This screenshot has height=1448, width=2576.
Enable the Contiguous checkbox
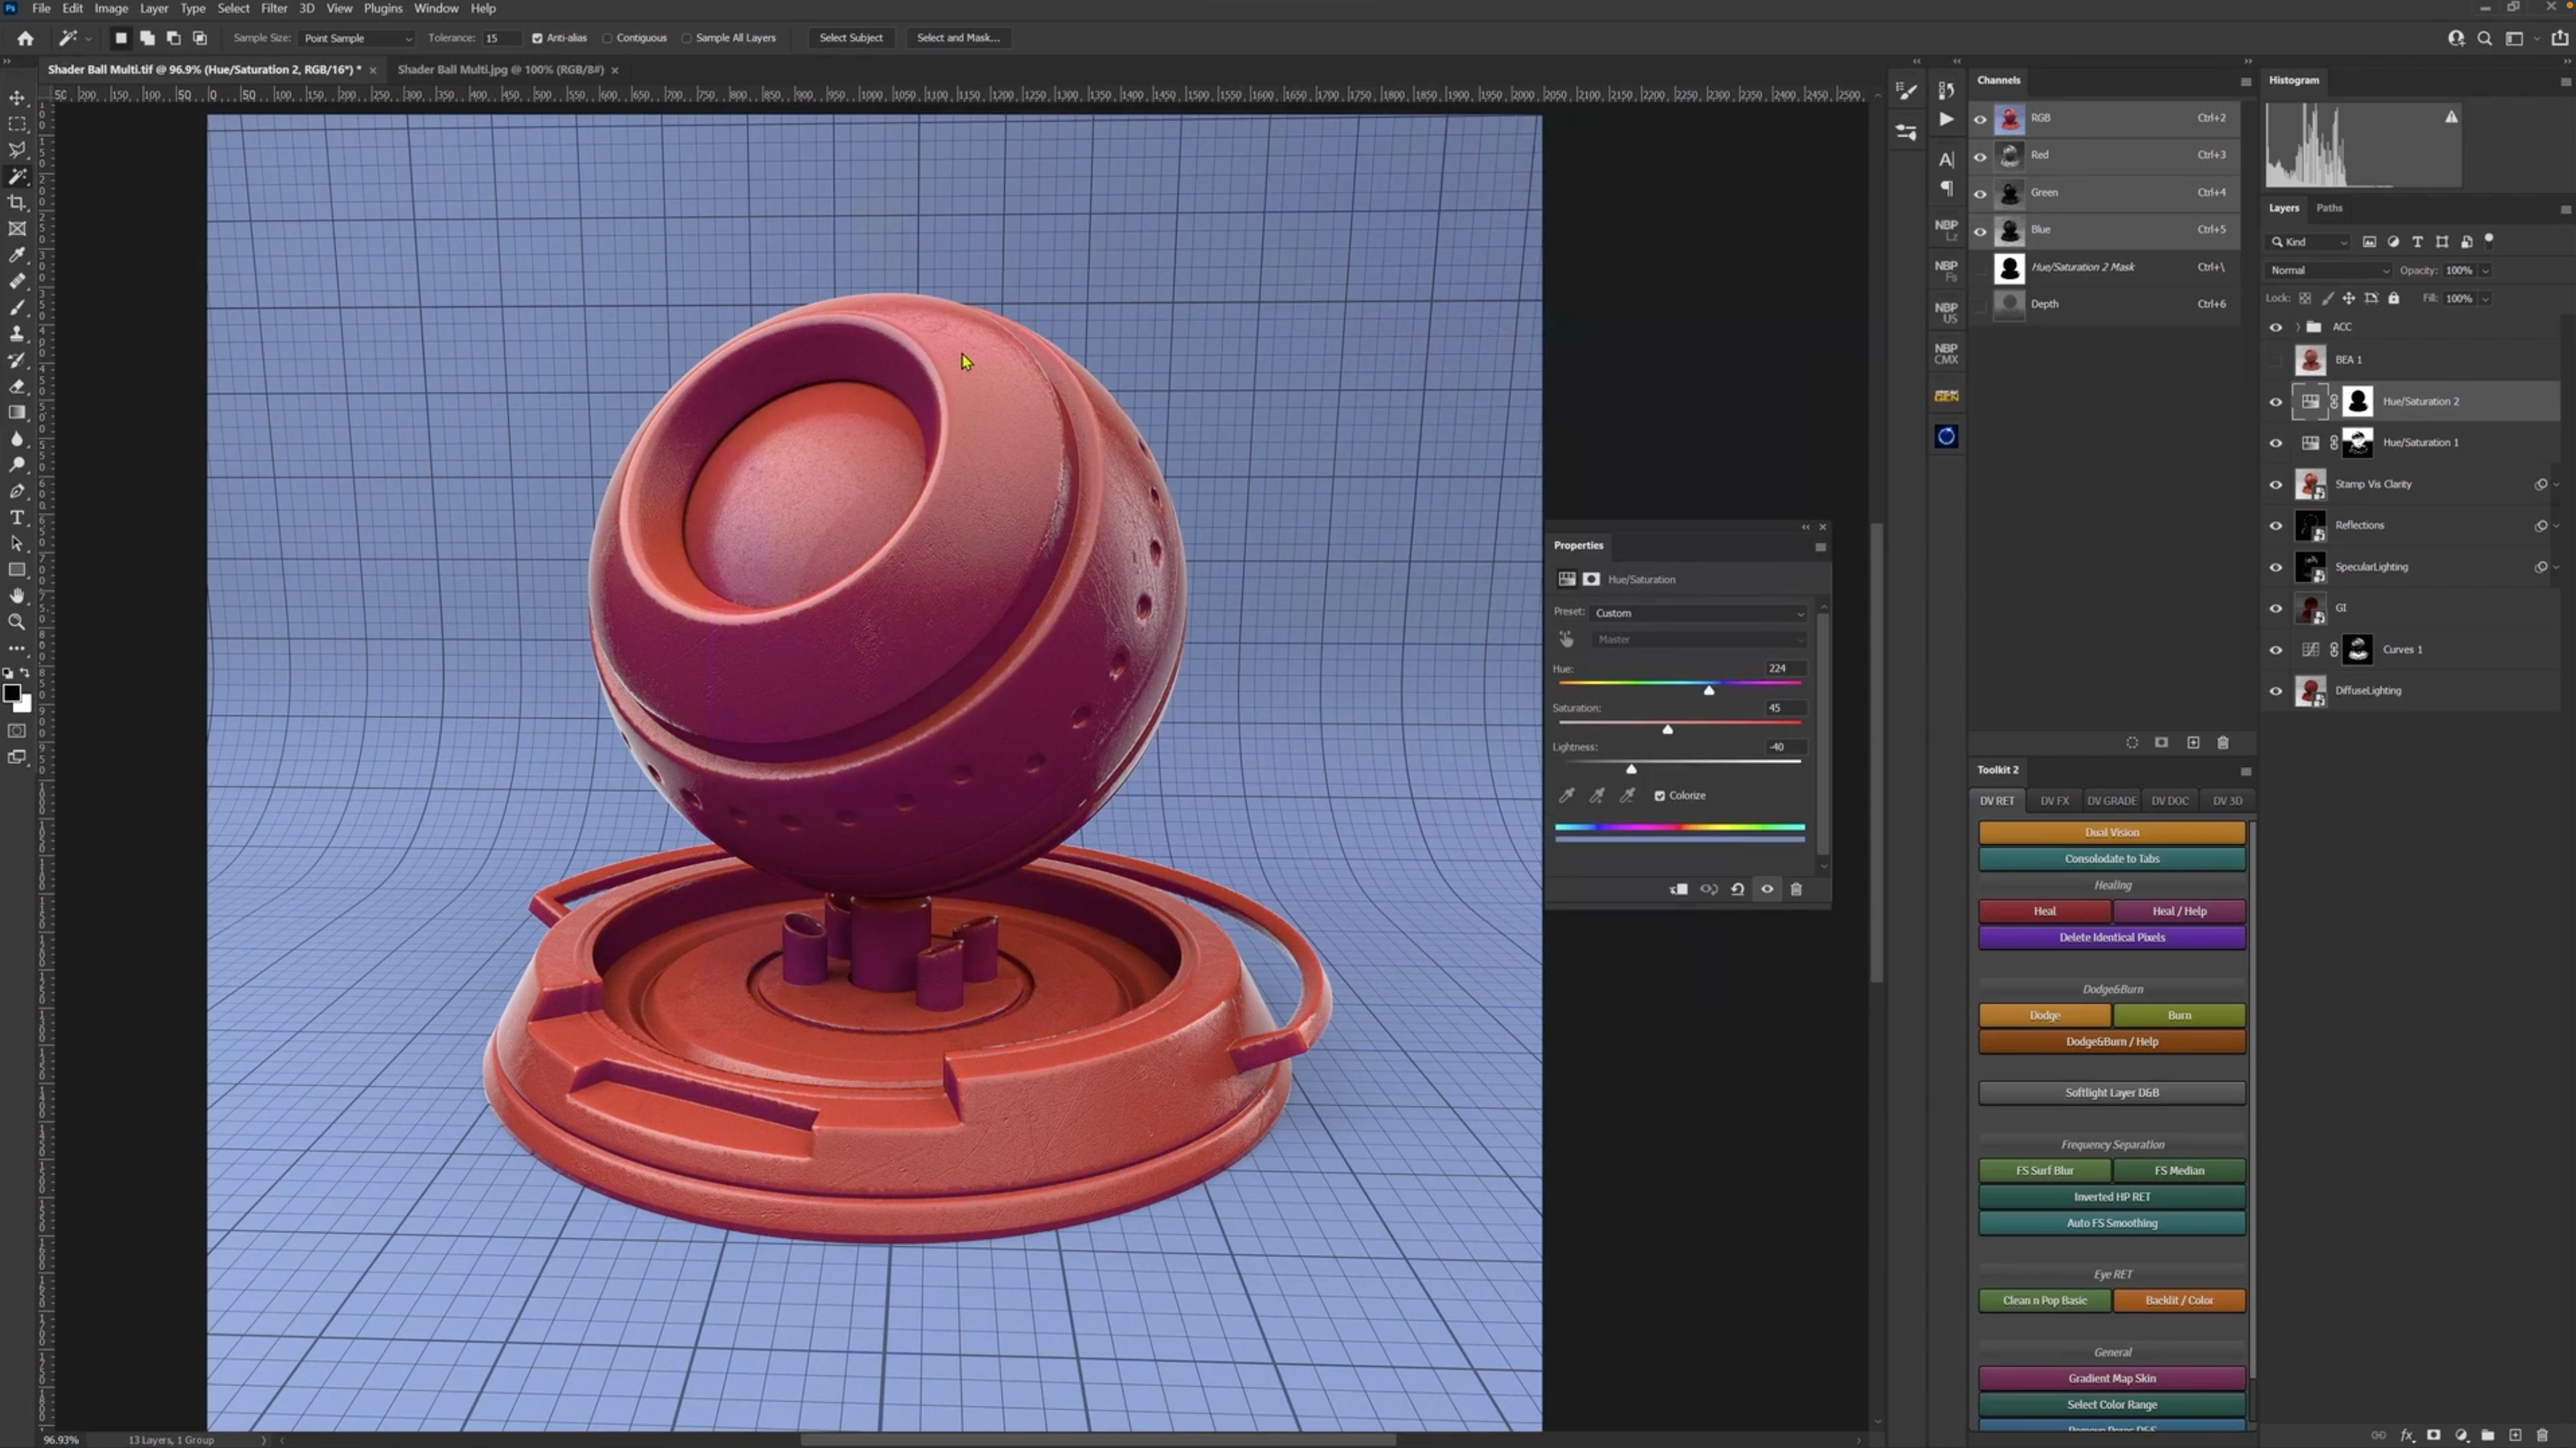(607, 38)
